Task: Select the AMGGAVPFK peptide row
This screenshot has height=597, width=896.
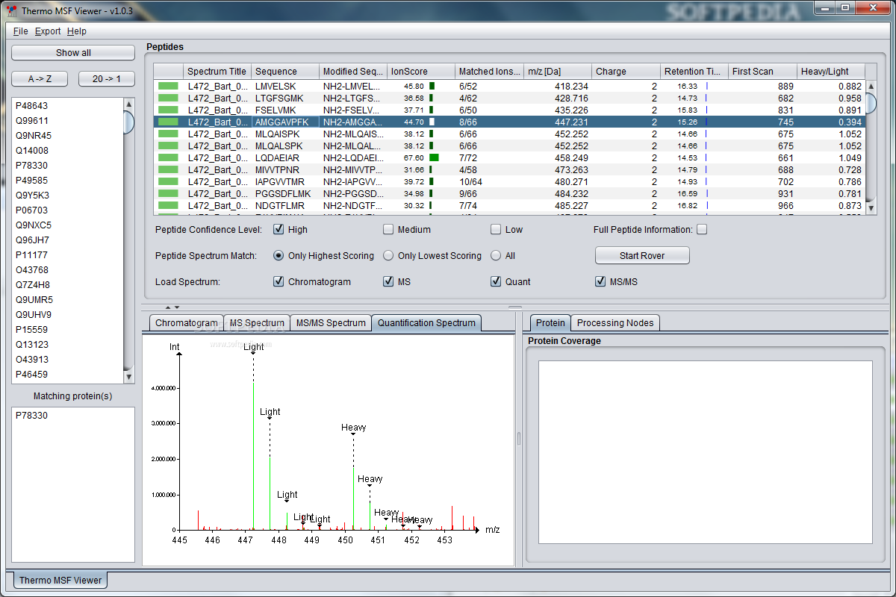Action: 509,122
